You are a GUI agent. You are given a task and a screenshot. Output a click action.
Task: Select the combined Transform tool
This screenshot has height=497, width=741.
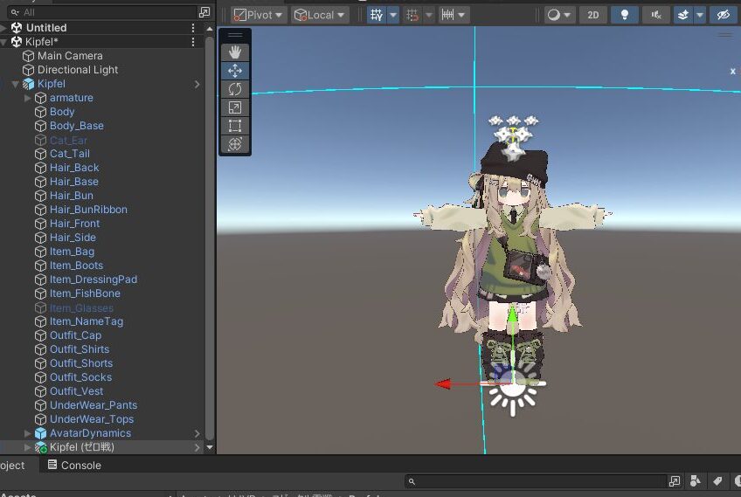pyautogui.click(x=235, y=144)
